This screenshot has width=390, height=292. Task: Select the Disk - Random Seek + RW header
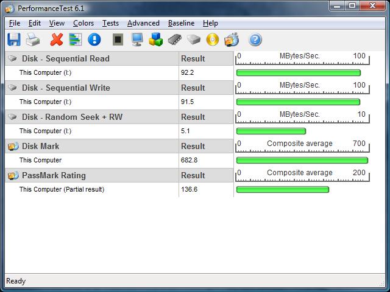click(72, 117)
